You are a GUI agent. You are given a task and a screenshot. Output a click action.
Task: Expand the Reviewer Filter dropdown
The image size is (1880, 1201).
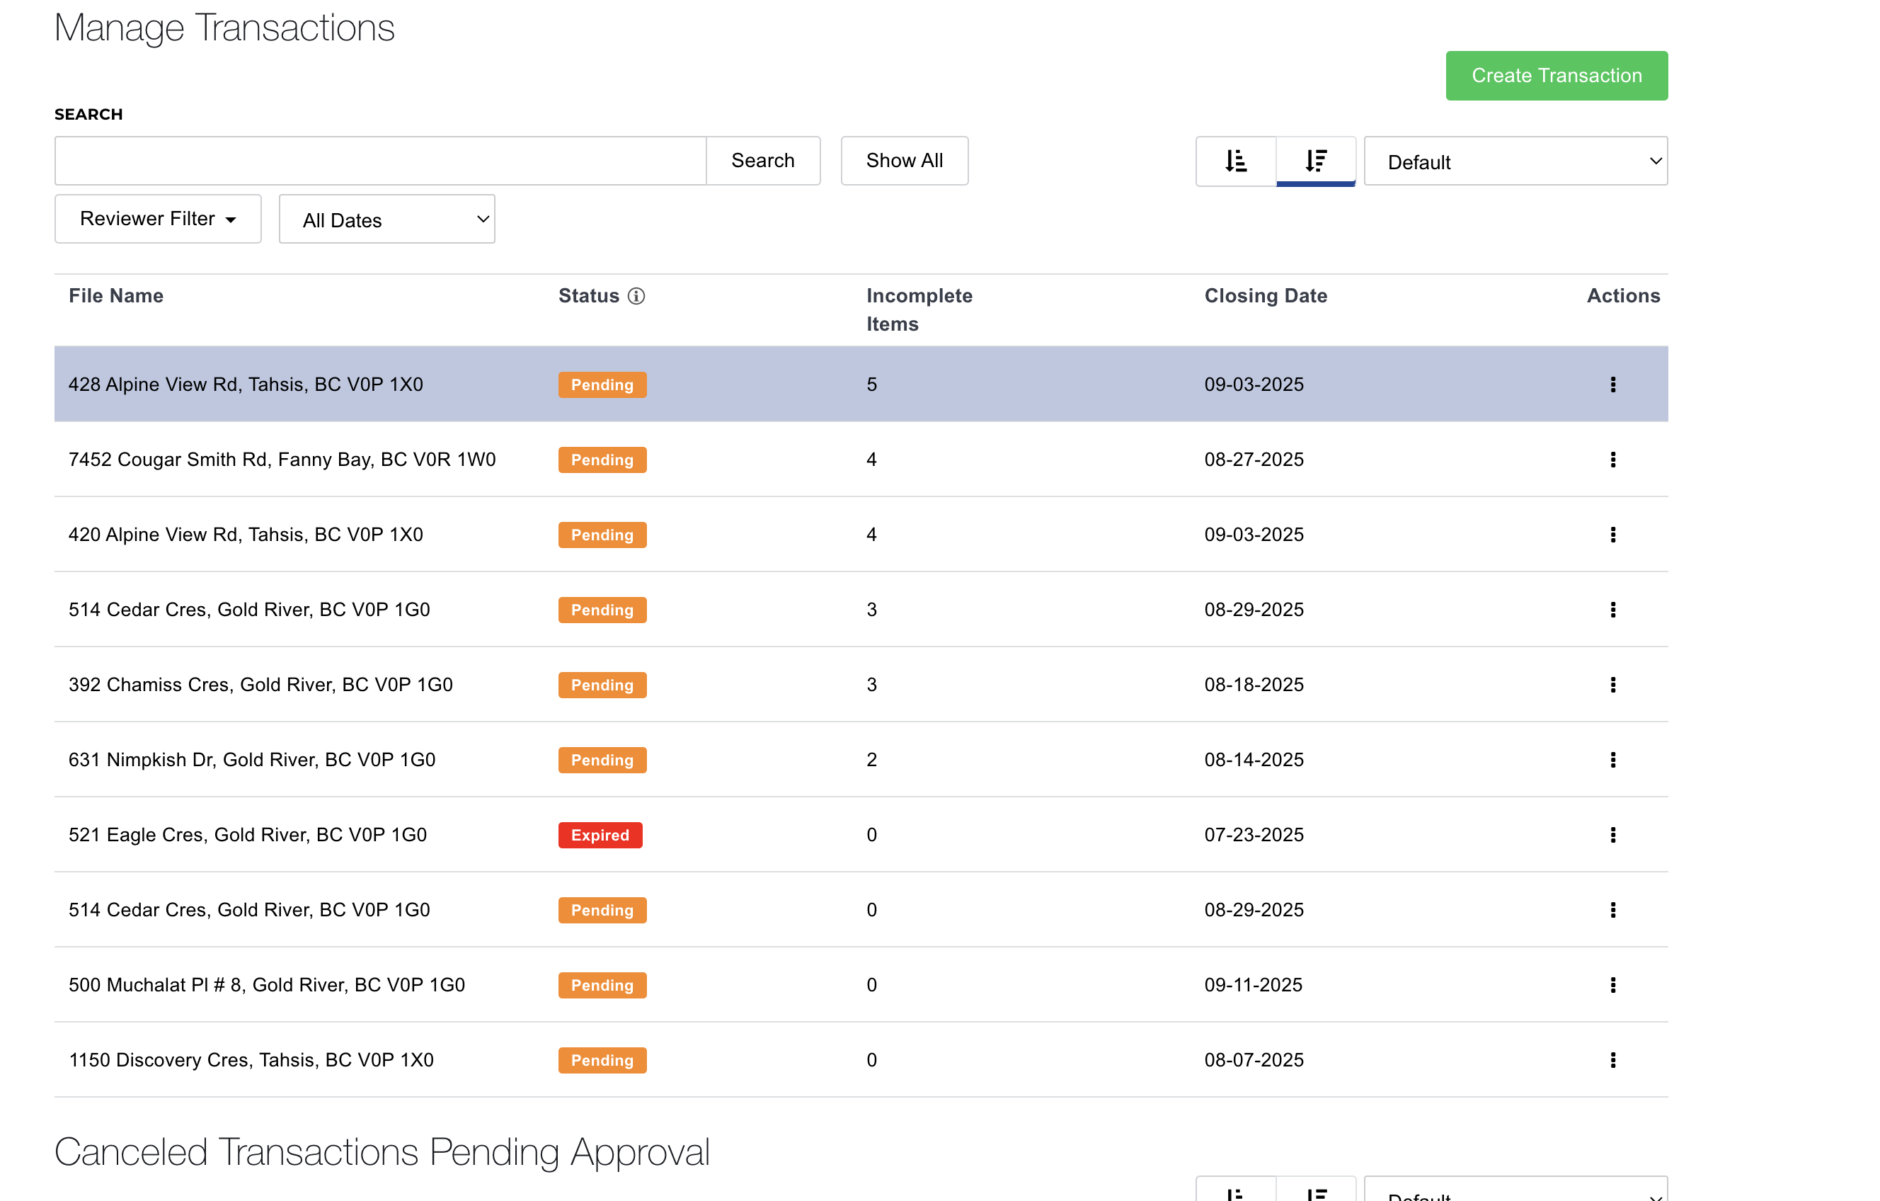tap(158, 219)
